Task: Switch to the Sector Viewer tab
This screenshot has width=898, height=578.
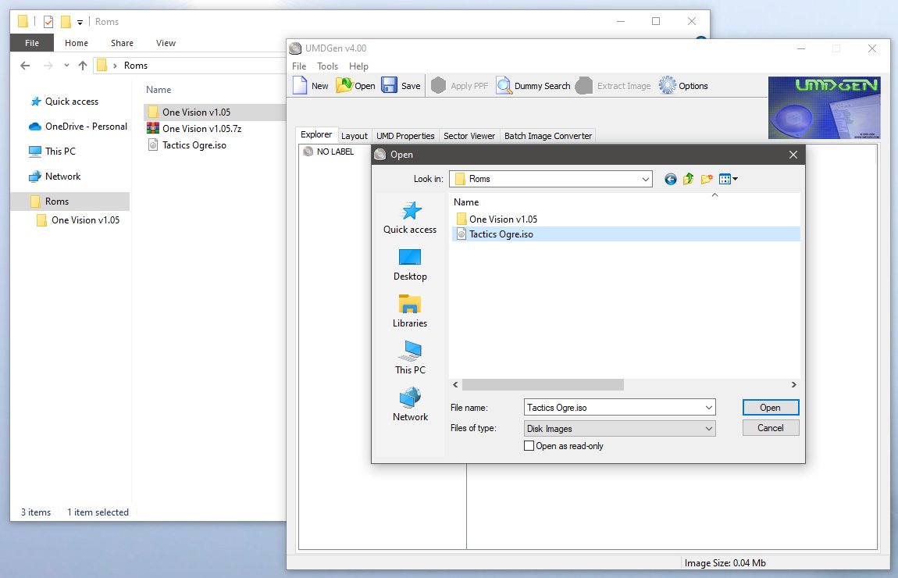Action: point(469,136)
